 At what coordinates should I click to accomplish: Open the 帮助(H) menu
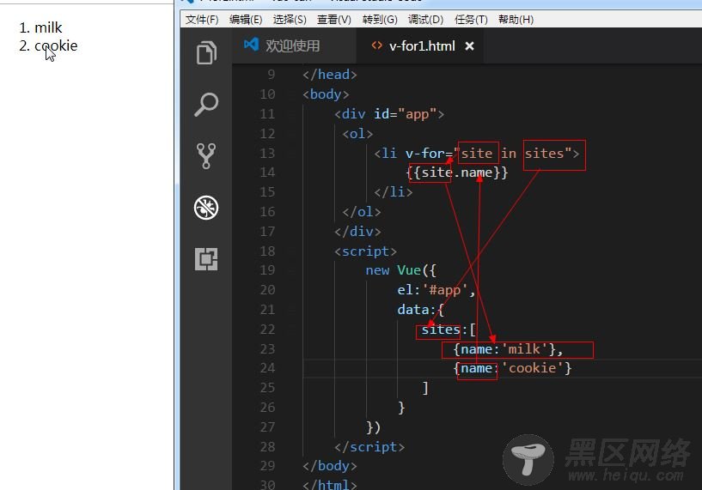(516, 20)
